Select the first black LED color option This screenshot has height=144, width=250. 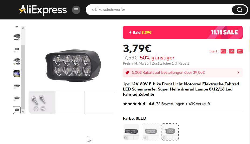click(131, 132)
